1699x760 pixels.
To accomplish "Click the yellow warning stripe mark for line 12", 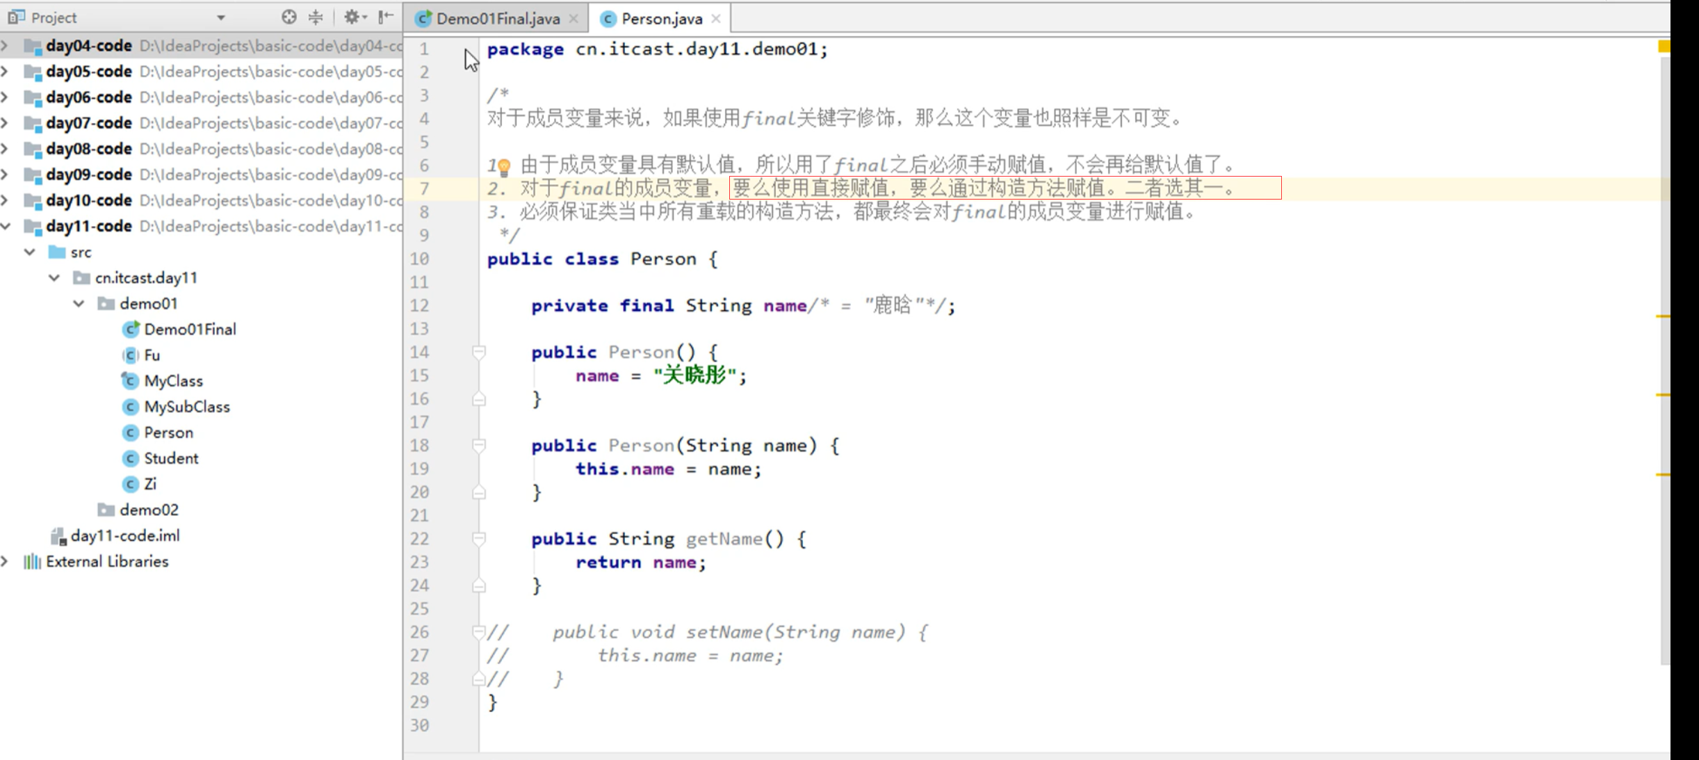I will (x=1662, y=316).
